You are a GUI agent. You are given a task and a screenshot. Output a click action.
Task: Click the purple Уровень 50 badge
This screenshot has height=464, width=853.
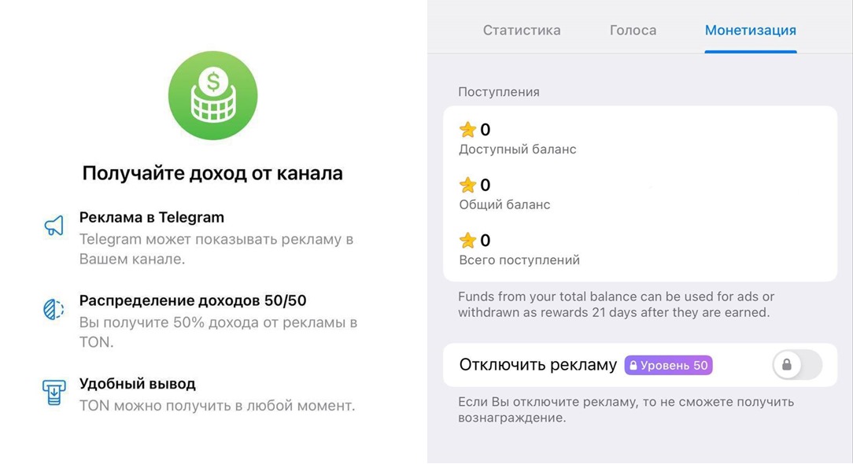668,365
